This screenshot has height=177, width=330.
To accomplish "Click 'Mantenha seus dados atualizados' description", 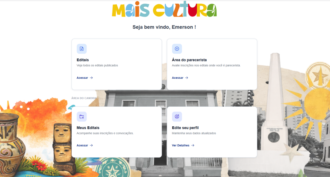I will click(x=194, y=133).
